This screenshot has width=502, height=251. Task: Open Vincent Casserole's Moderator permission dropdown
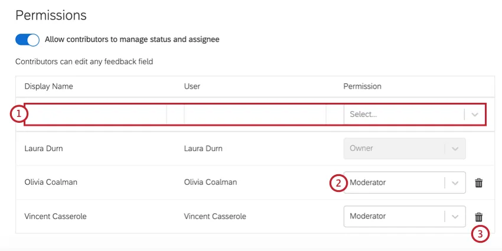point(396,216)
